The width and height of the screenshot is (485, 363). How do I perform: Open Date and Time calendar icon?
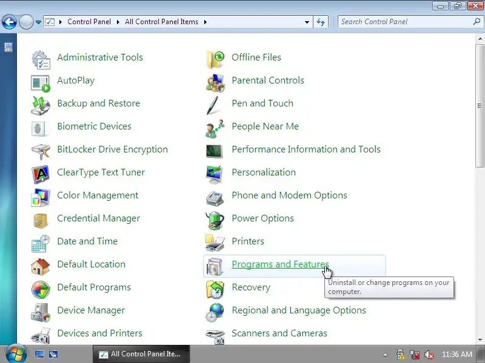tap(41, 244)
